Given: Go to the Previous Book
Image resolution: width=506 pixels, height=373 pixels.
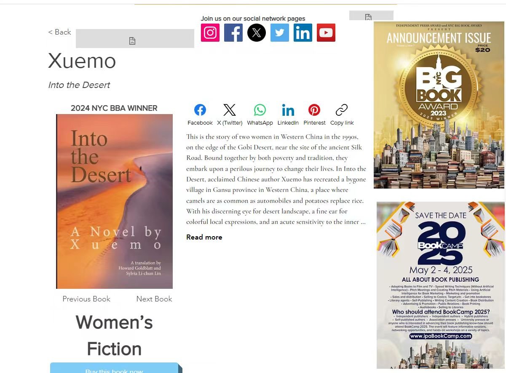Looking at the screenshot, I should [86, 299].
